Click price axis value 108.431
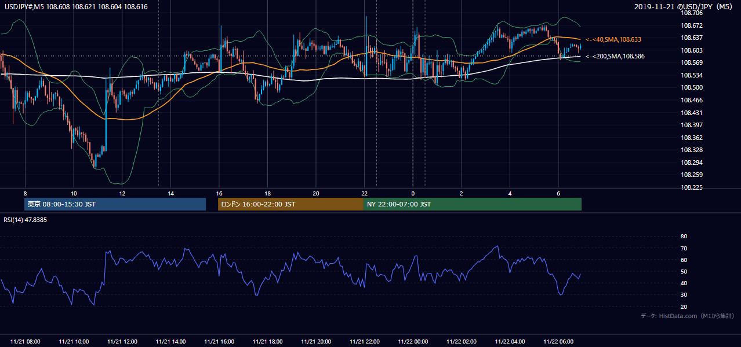This screenshot has height=347, width=741. click(x=691, y=113)
